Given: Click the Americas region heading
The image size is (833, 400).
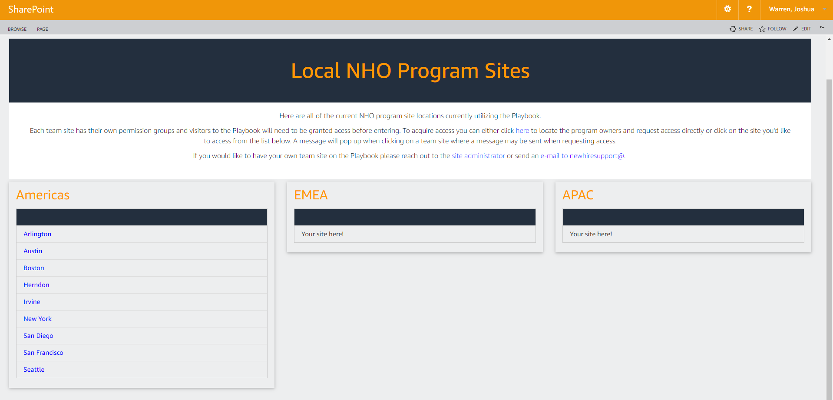Looking at the screenshot, I should tap(43, 195).
